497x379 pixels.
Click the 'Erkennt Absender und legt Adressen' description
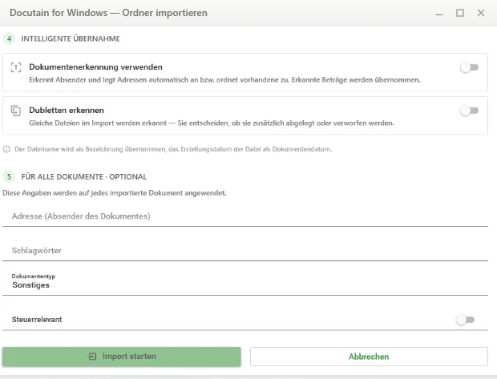224,80
